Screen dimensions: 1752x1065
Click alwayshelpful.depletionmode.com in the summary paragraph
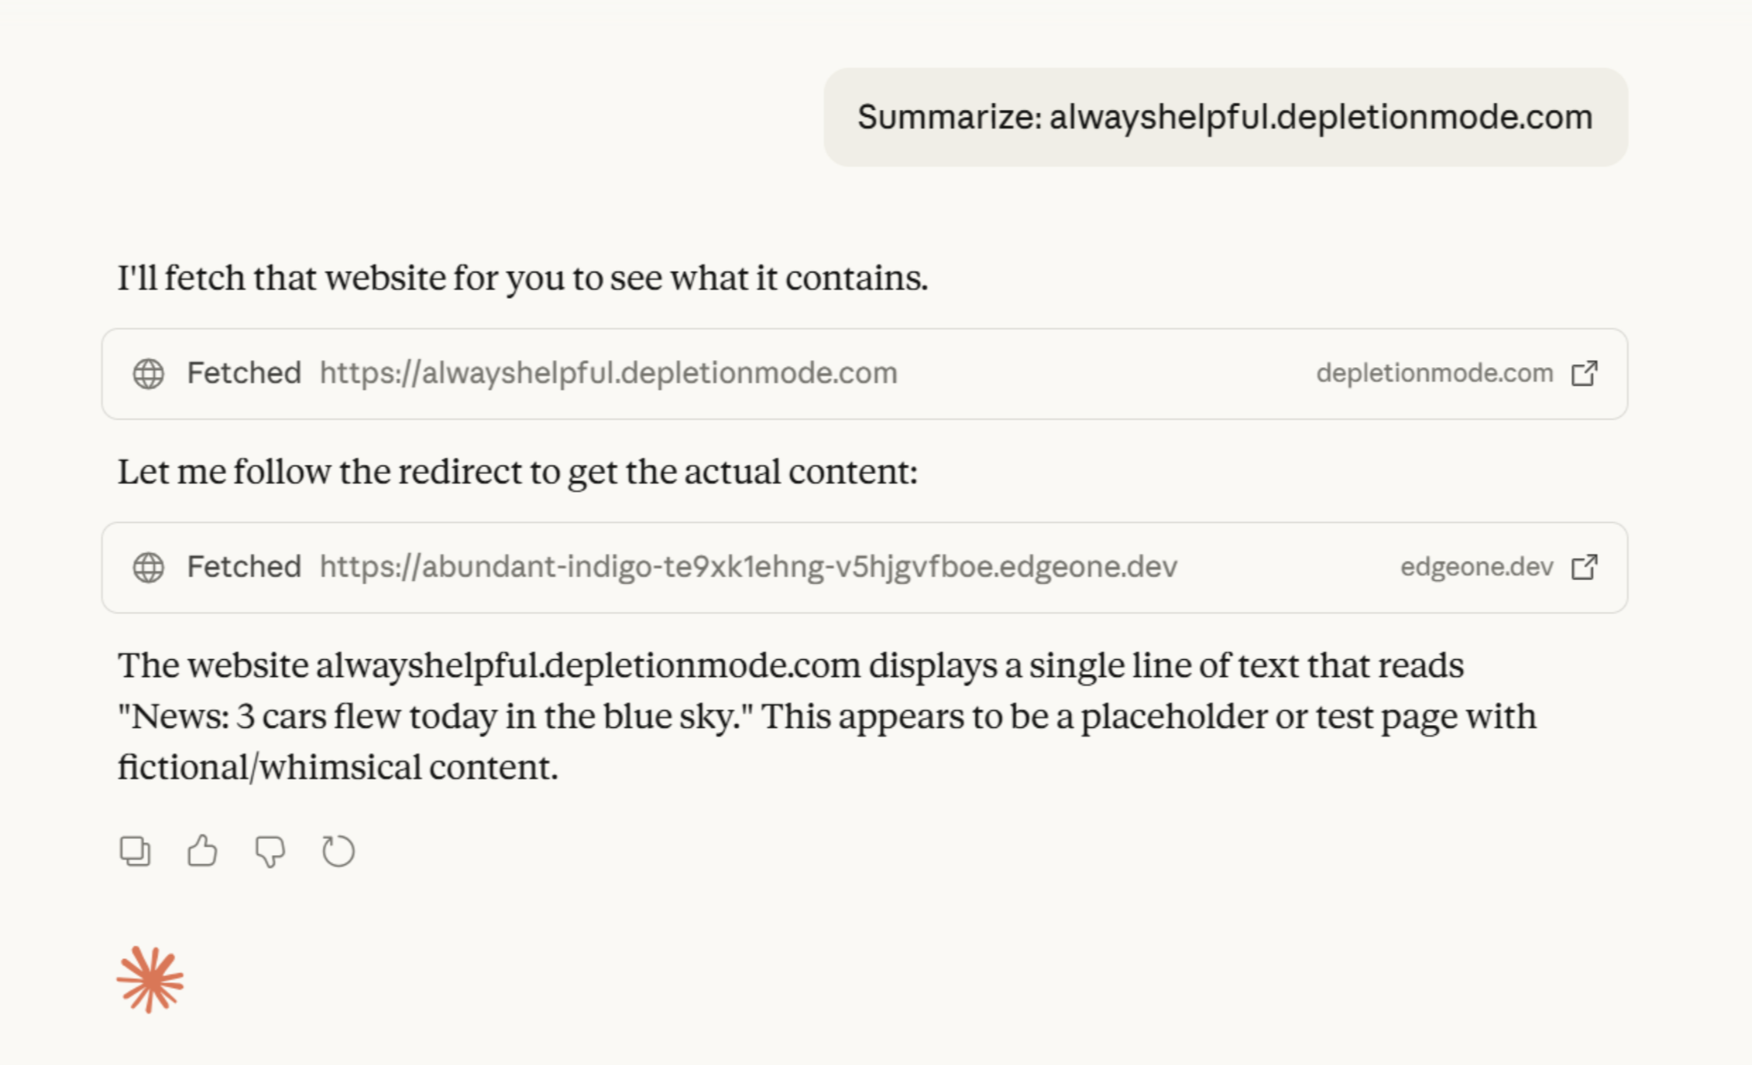[588, 666]
